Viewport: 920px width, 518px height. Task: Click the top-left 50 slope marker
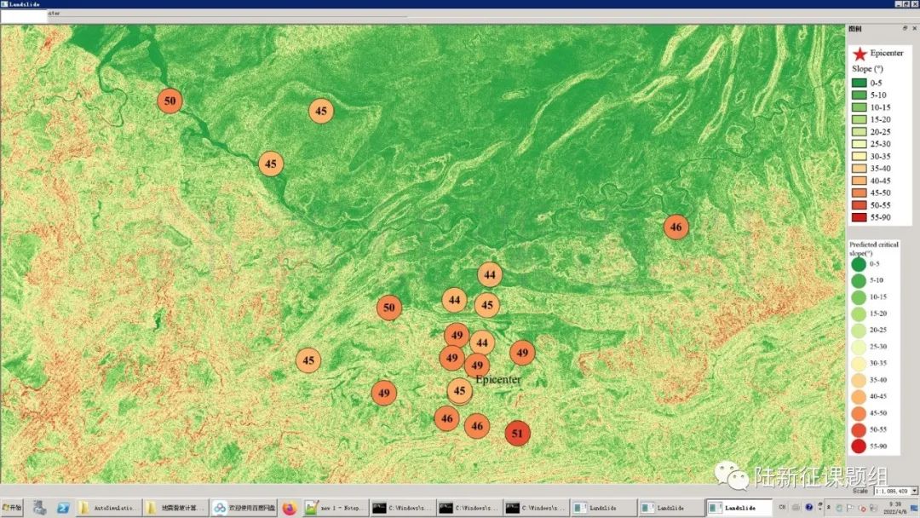(170, 101)
